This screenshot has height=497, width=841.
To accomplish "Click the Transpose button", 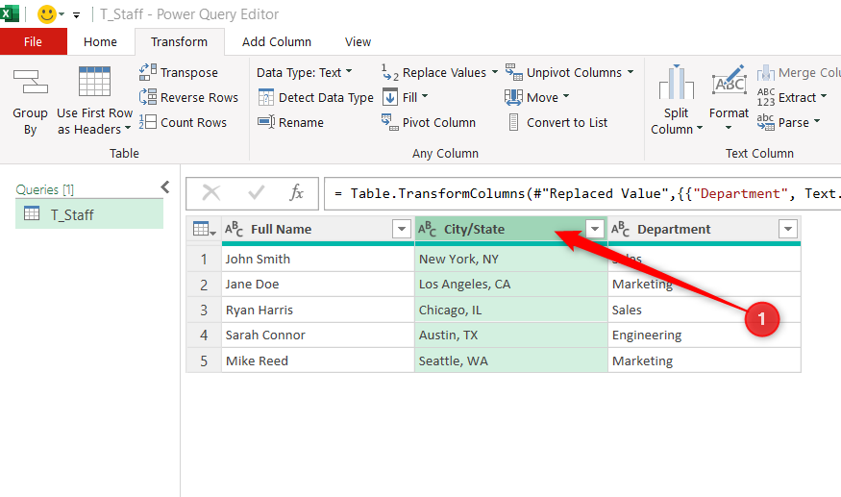I will coord(179,72).
